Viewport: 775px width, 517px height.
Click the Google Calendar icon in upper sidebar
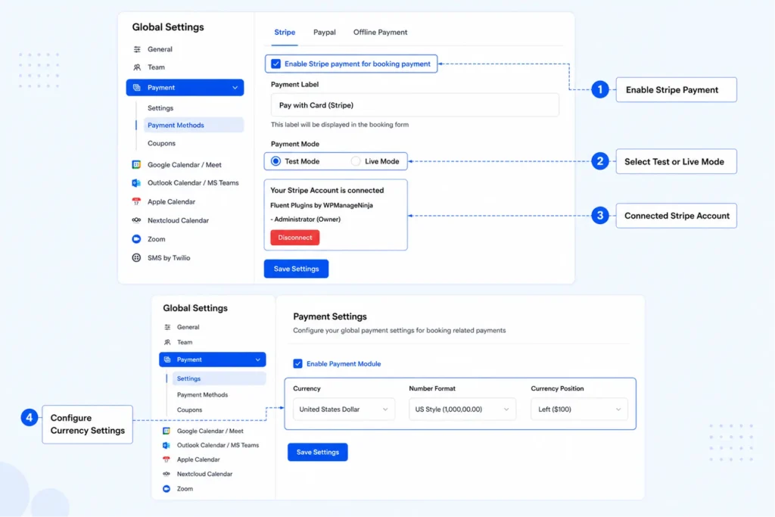coord(136,164)
